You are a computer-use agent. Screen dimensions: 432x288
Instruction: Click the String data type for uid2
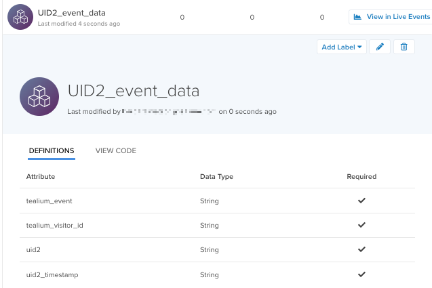click(x=210, y=250)
